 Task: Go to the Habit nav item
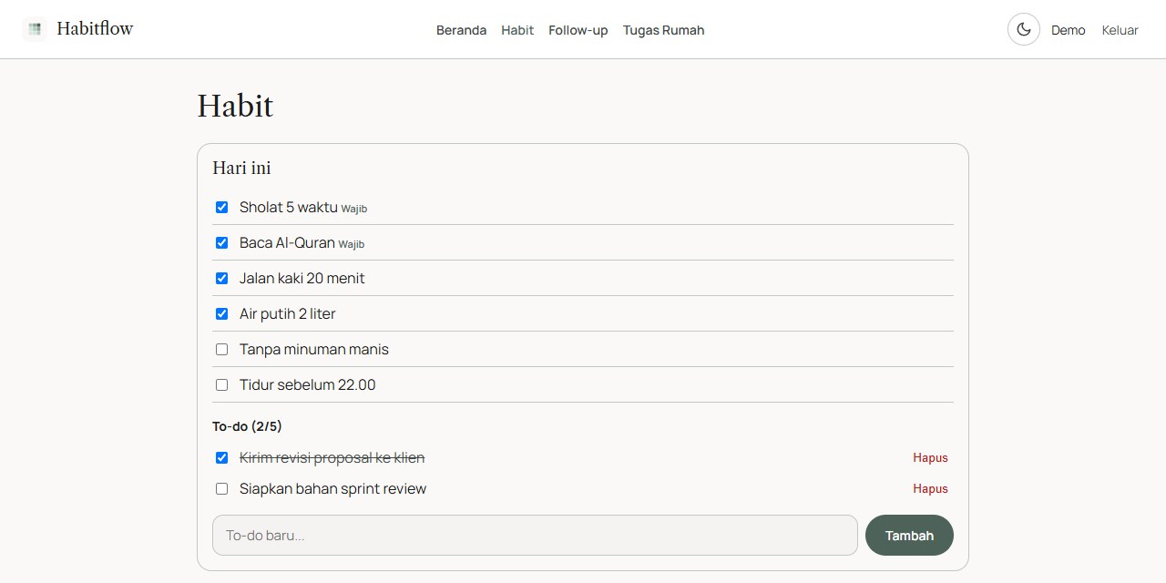(517, 30)
